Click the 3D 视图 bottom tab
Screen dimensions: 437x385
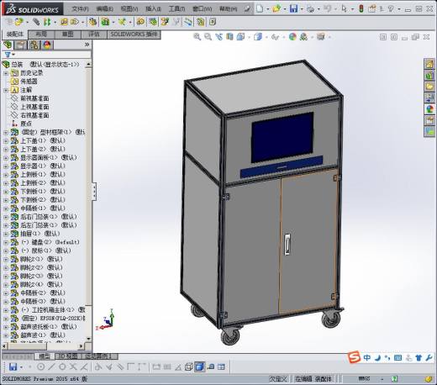(x=67, y=356)
